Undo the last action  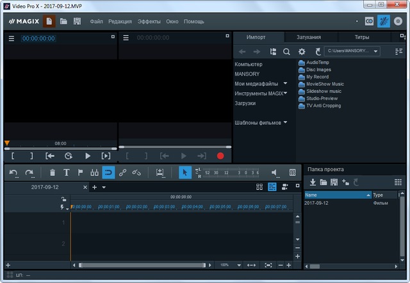(x=13, y=173)
